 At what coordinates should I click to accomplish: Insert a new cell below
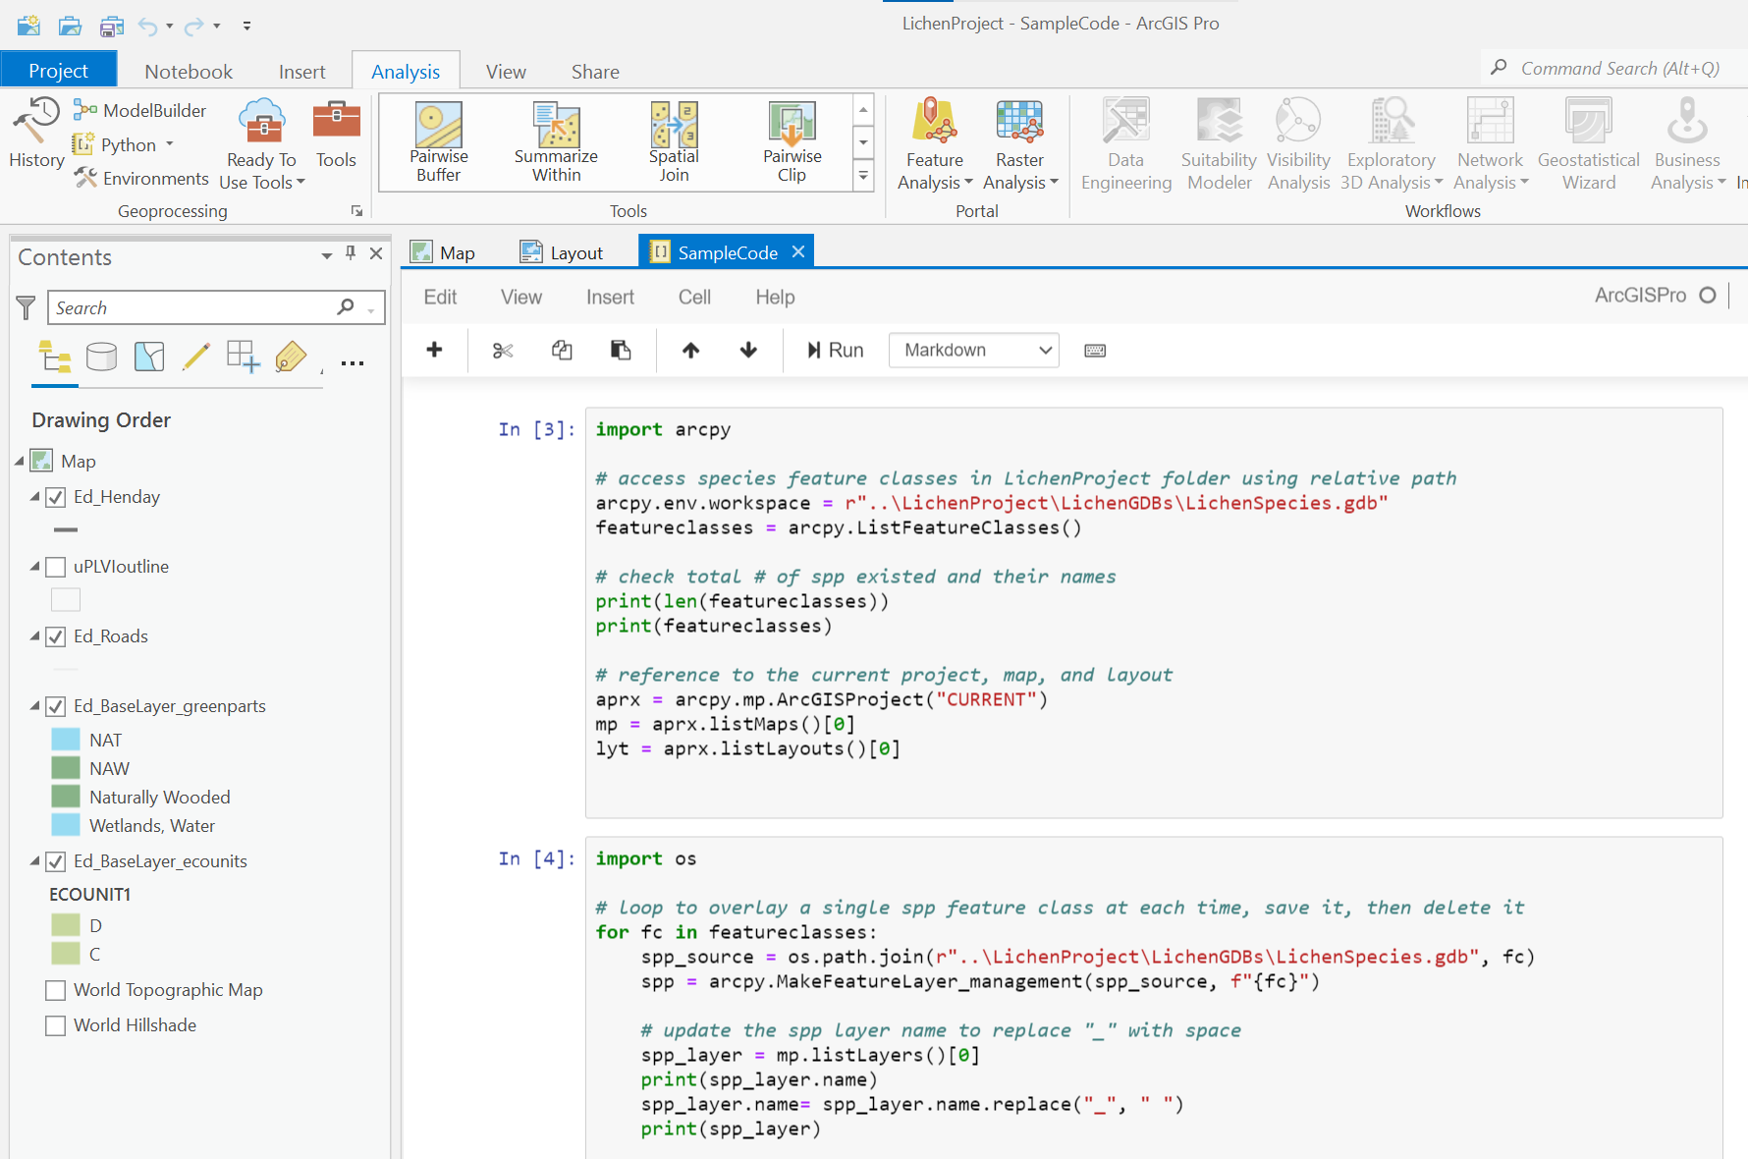point(434,350)
